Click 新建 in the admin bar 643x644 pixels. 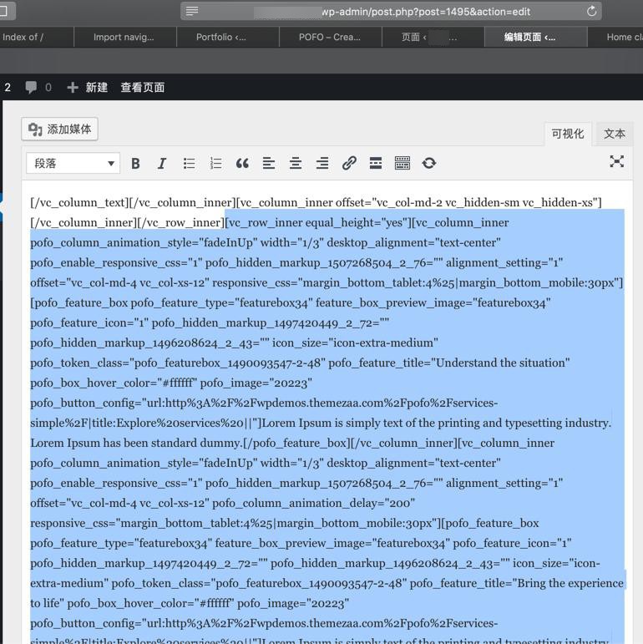(x=97, y=88)
